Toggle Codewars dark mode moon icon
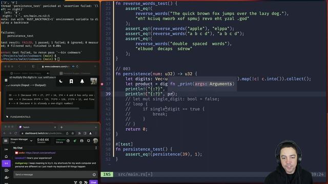This screenshot has width=328, height=184. coord(61,81)
